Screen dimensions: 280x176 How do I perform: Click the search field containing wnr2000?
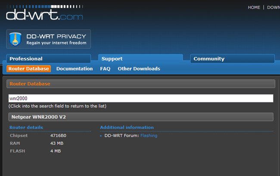140,98
